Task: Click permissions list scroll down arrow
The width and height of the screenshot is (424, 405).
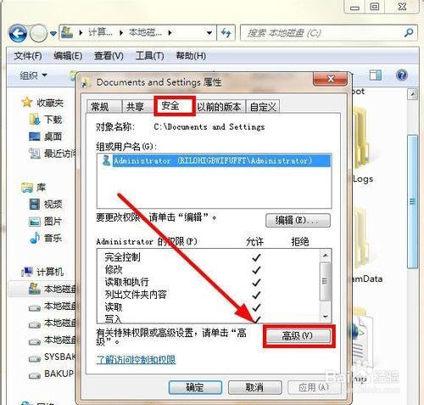Action: click(326, 317)
